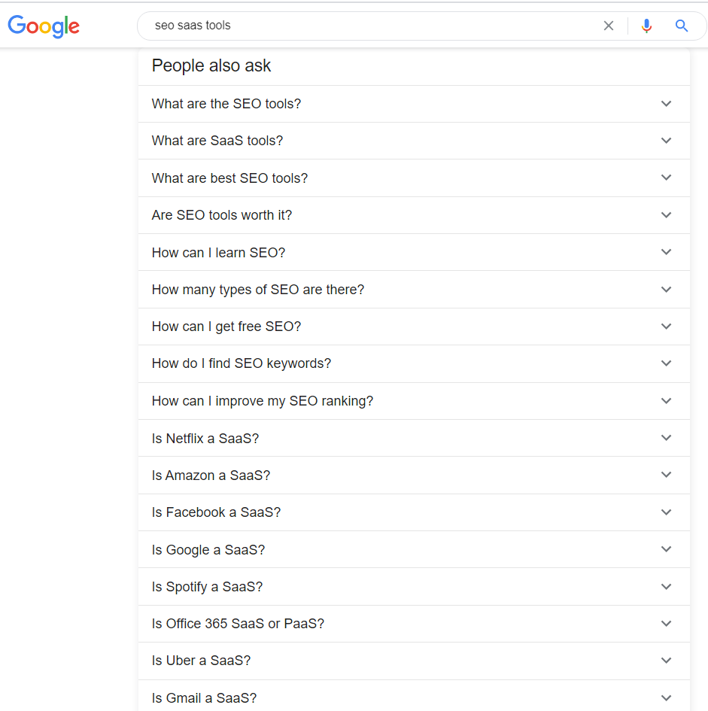The height and width of the screenshot is (711, 708).
Task: Expand chevron for 'Are SEO tools worth it?'
Action: click(667, 215)
